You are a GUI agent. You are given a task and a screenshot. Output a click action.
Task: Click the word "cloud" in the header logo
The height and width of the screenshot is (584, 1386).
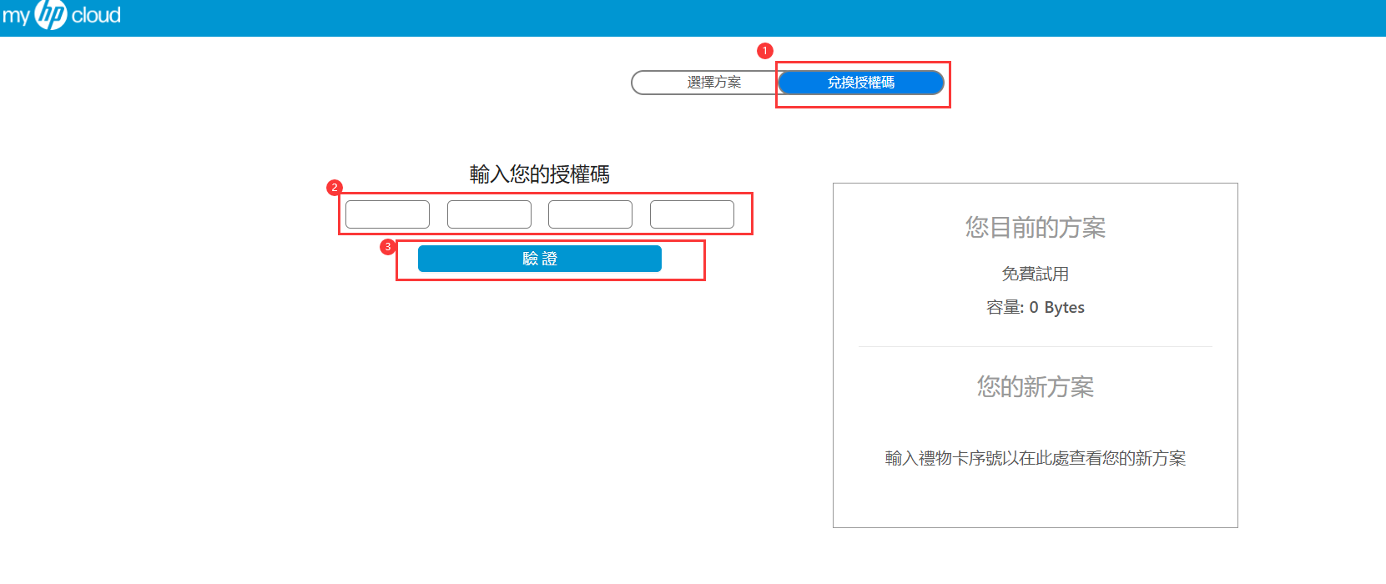[x=96, y=16]
